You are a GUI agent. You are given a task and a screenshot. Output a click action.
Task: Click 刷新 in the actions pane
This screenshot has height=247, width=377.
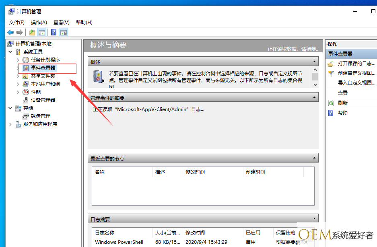(342, 103)
